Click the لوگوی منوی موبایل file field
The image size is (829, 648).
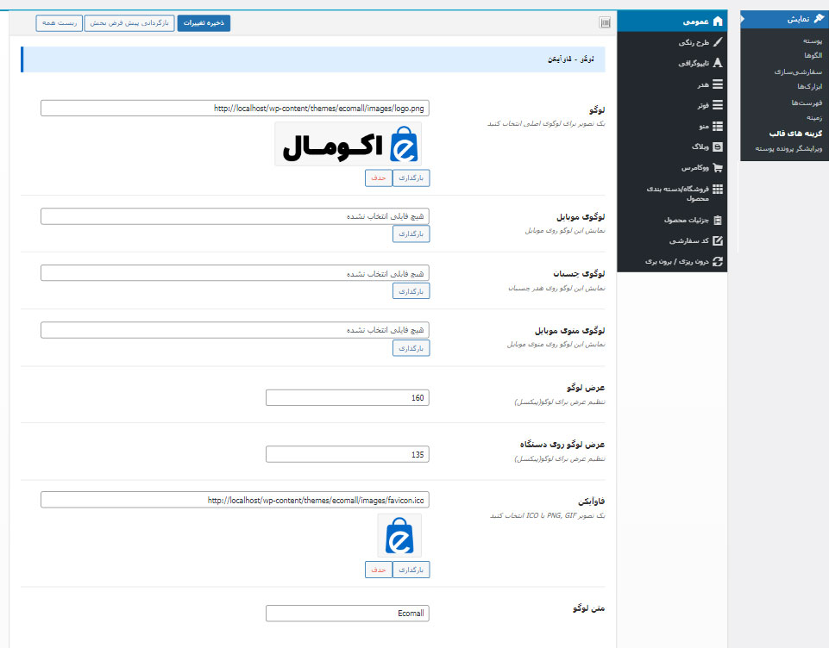pyautogui.click(x=235, y=330)
